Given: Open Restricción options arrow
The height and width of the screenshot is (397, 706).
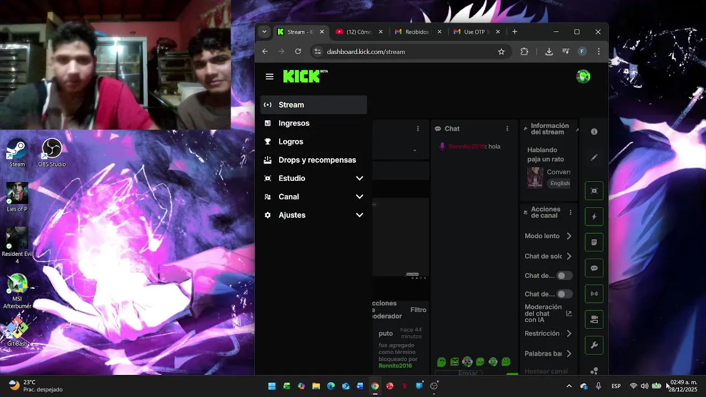Looking at the screenshot, I should pyautogui.click(x=569, y=334).
